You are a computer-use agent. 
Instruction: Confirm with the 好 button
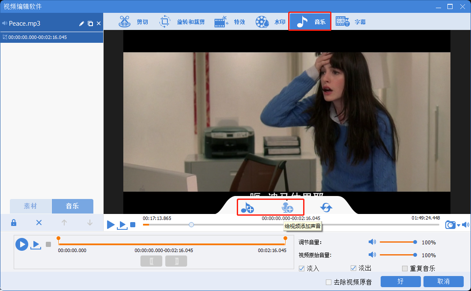[x=400, y=282]
